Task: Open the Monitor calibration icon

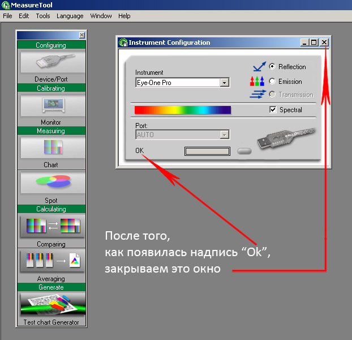Action: [53, 105]
